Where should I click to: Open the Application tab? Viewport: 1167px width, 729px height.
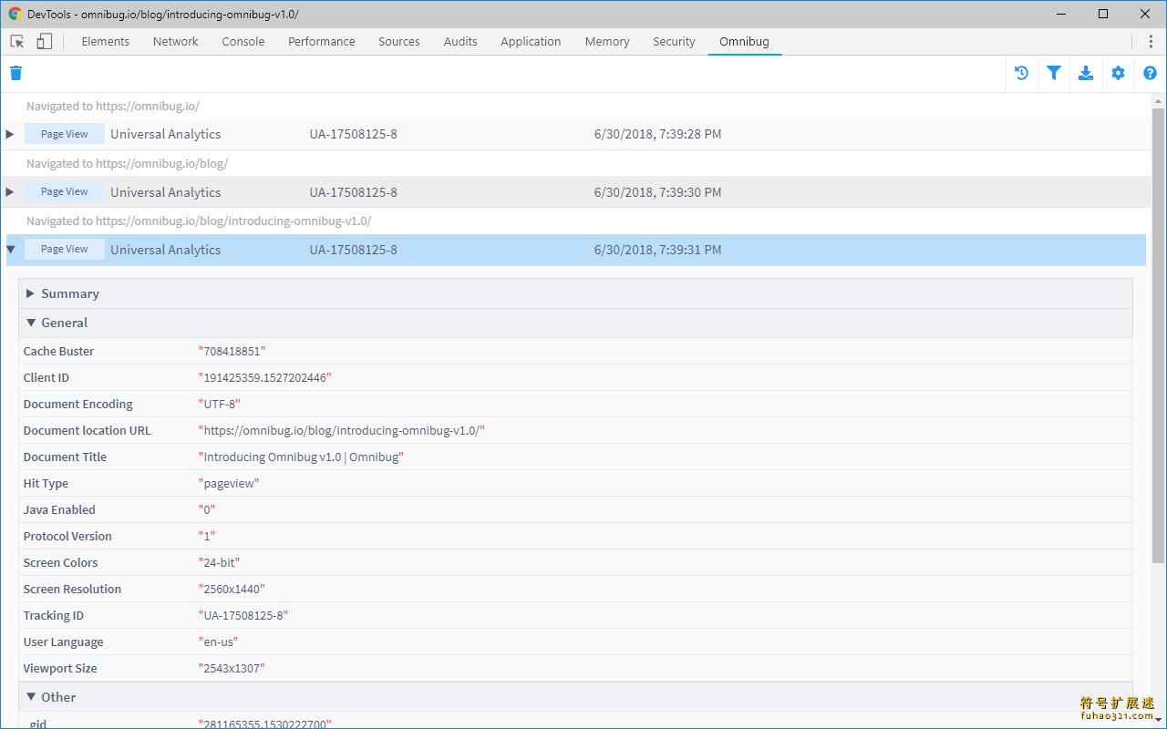coord(531,41)
